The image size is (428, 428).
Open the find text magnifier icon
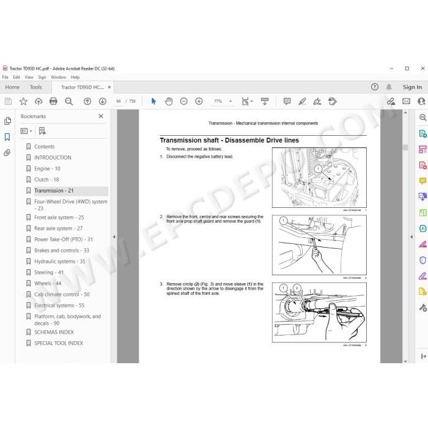tap(68, 101)
